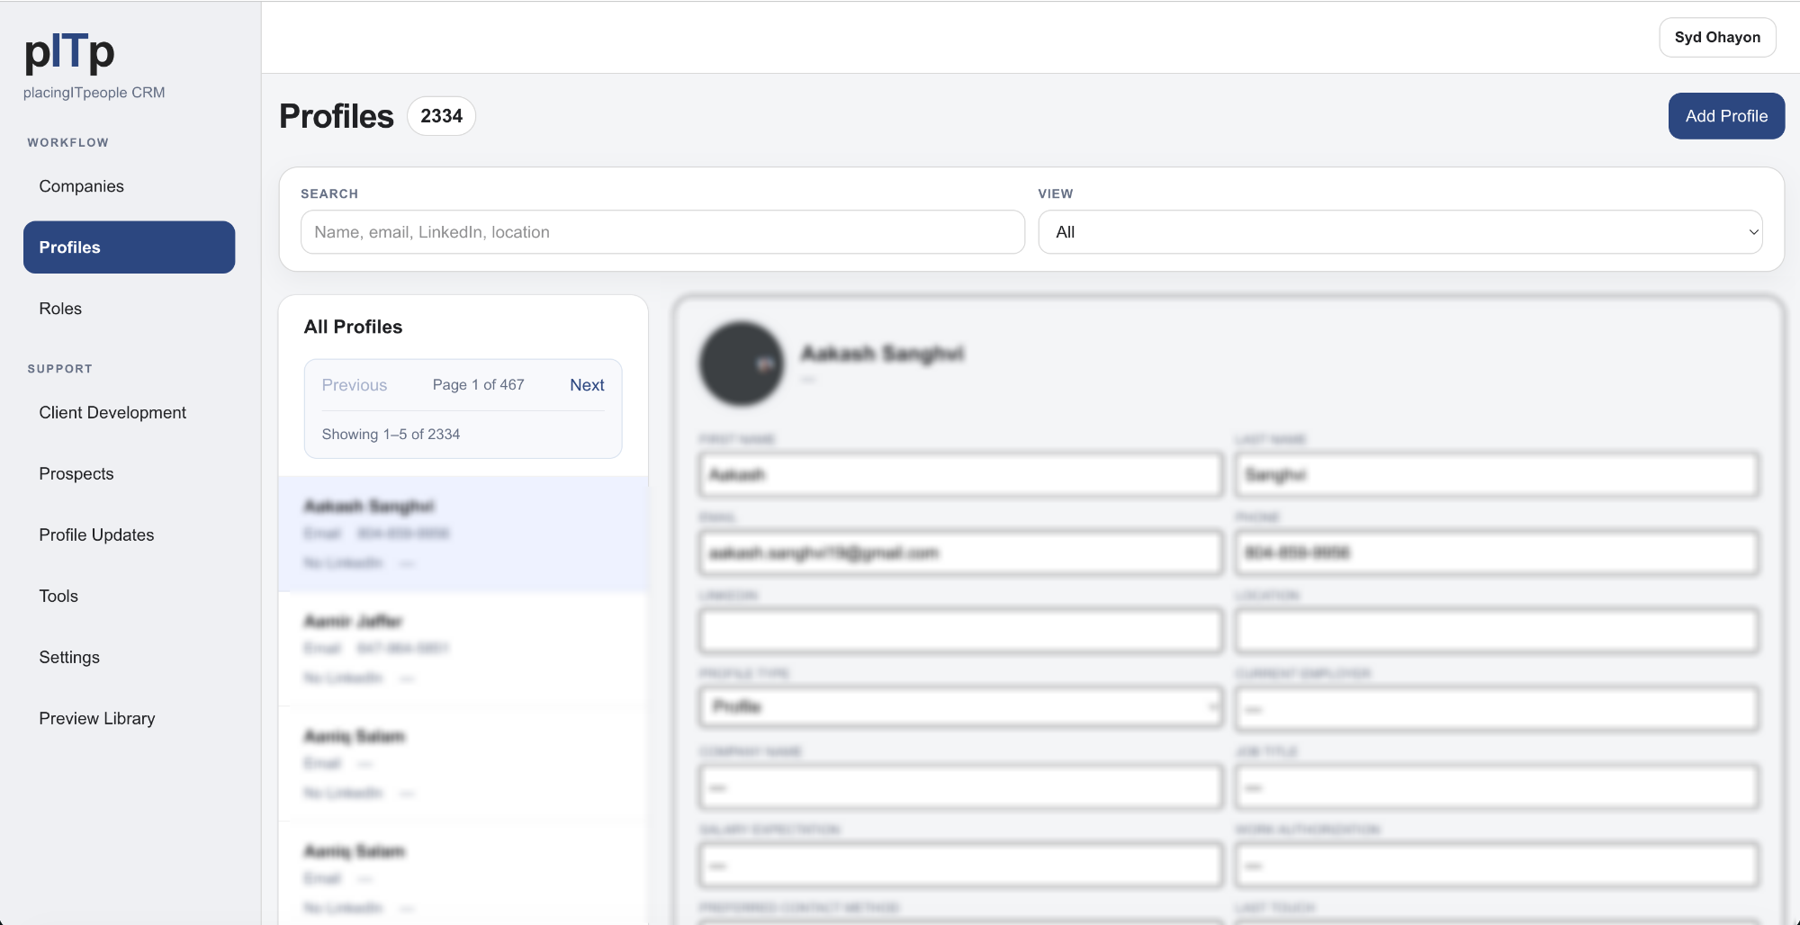
Task: Click the Current Employer field
Action: (1497, 709)
